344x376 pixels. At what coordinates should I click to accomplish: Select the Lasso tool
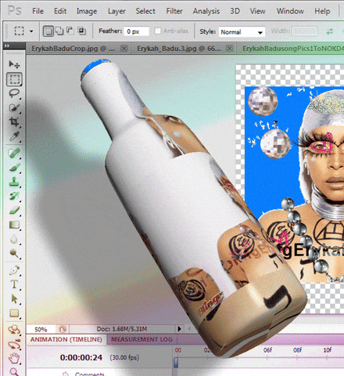tap(14, 93)
